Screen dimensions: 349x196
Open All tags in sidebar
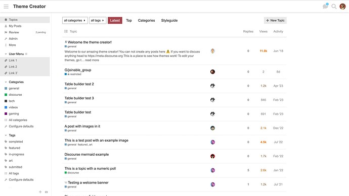pos(25,173)
